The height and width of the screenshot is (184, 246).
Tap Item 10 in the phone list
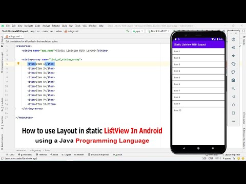tap(198, 110)
